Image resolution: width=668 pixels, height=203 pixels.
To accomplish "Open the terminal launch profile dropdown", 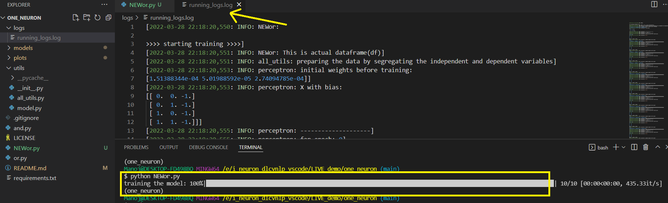I will pos(624,147).
